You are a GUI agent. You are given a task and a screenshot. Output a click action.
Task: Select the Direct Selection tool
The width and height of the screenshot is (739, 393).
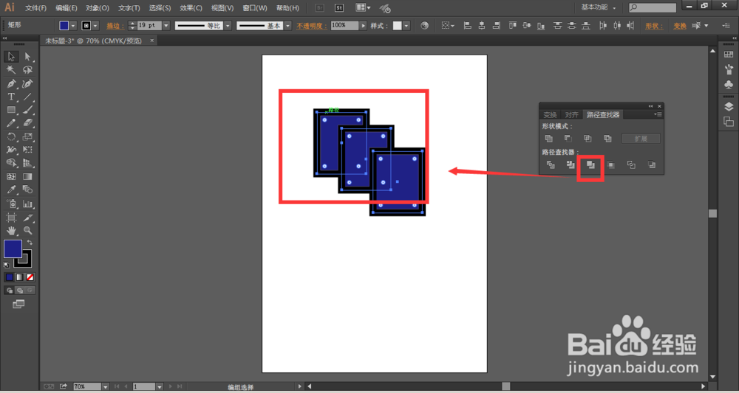[28, 57]
